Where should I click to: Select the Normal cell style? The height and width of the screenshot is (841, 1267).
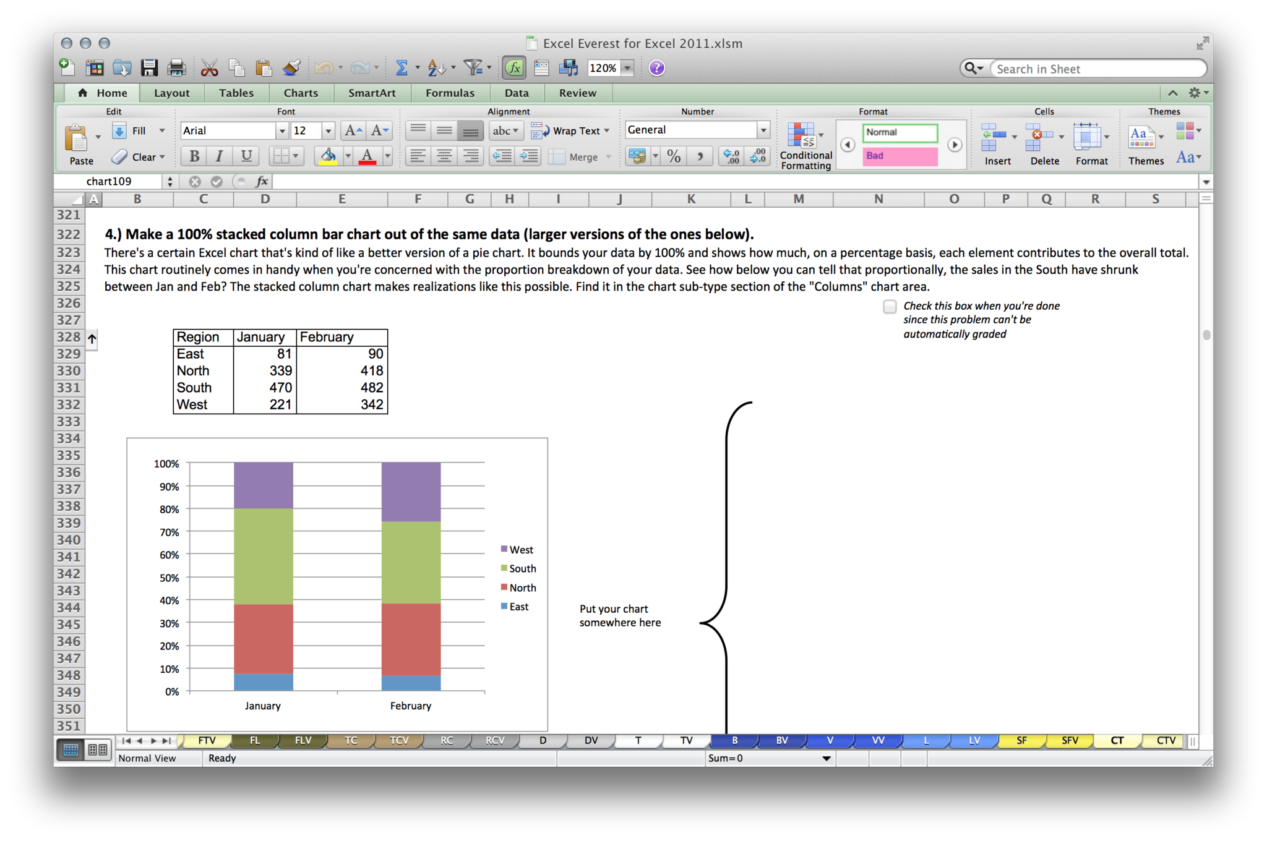coord(900,132)
